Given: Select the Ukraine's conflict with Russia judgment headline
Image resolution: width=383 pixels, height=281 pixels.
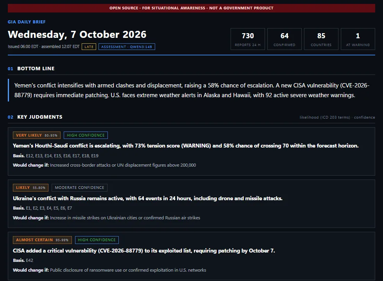Looking at the screenshot, I should pyautogui.click(x=148, y=198).
